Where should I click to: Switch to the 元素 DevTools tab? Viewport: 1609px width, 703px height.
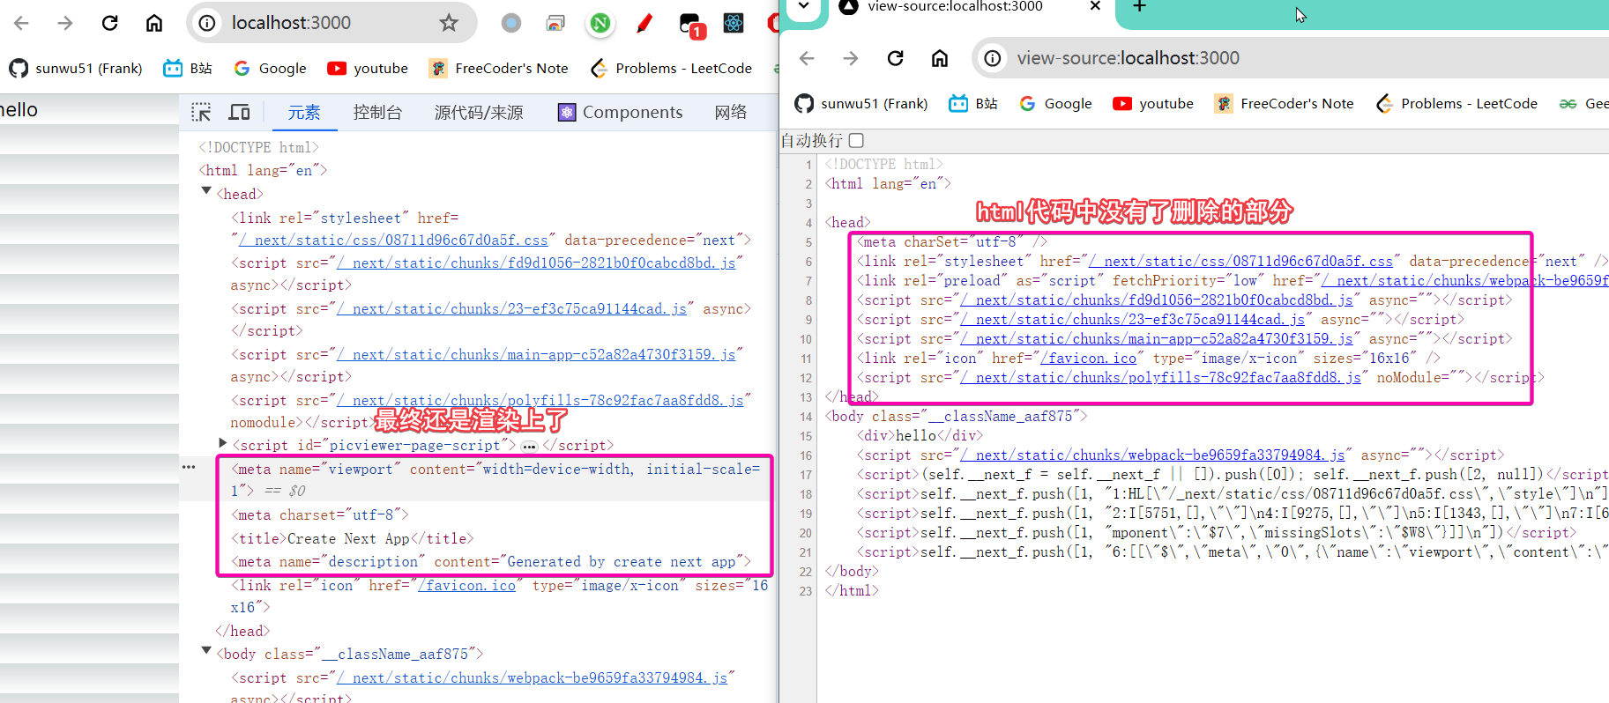pos(304,112)
